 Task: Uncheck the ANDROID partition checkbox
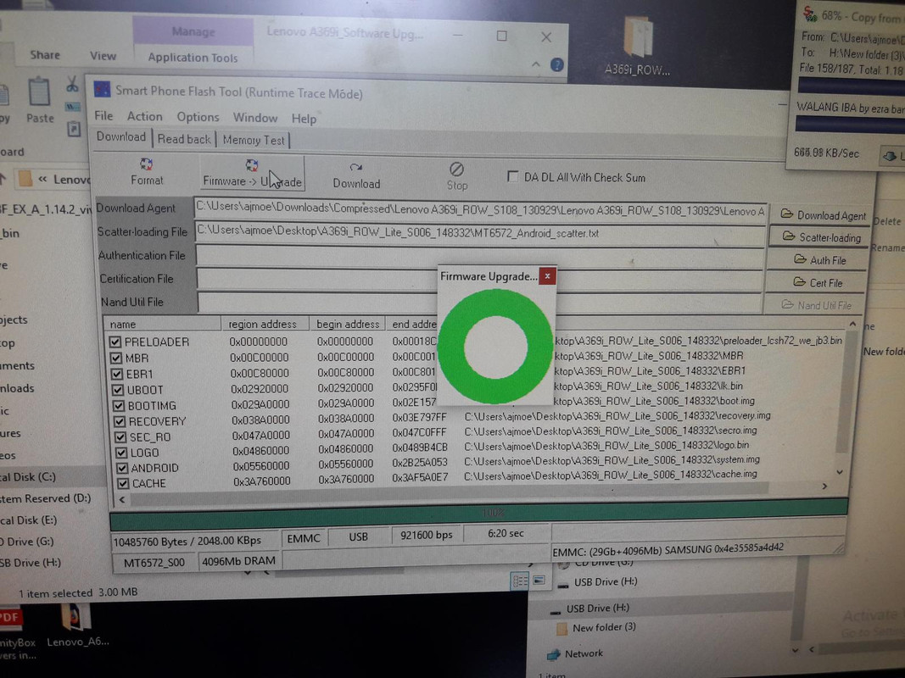tap(122, 468)
